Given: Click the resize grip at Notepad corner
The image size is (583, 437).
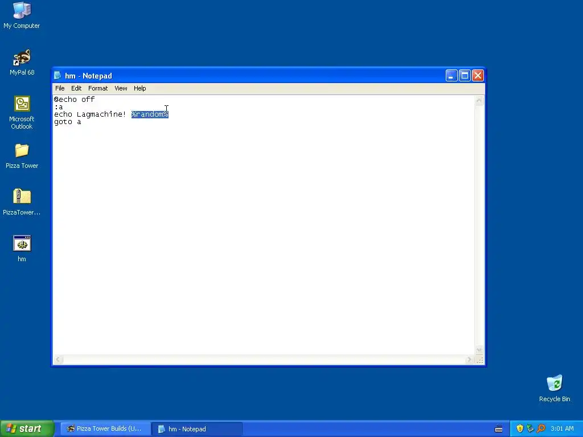Looking at the screenshot, I should point(479,360).
